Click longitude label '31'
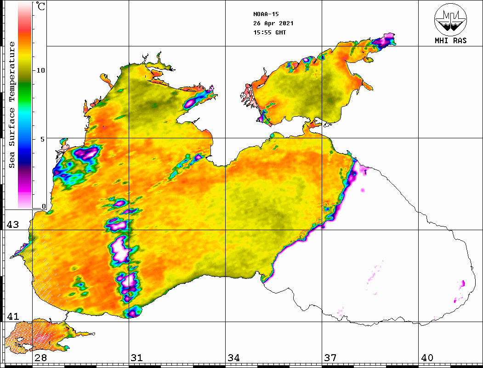The width and height of the screenshot is (483, 368). pos(137,358)
